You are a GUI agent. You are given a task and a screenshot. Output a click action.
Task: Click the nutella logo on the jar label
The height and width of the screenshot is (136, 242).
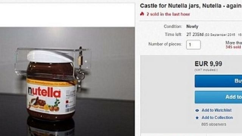point(44,92)
